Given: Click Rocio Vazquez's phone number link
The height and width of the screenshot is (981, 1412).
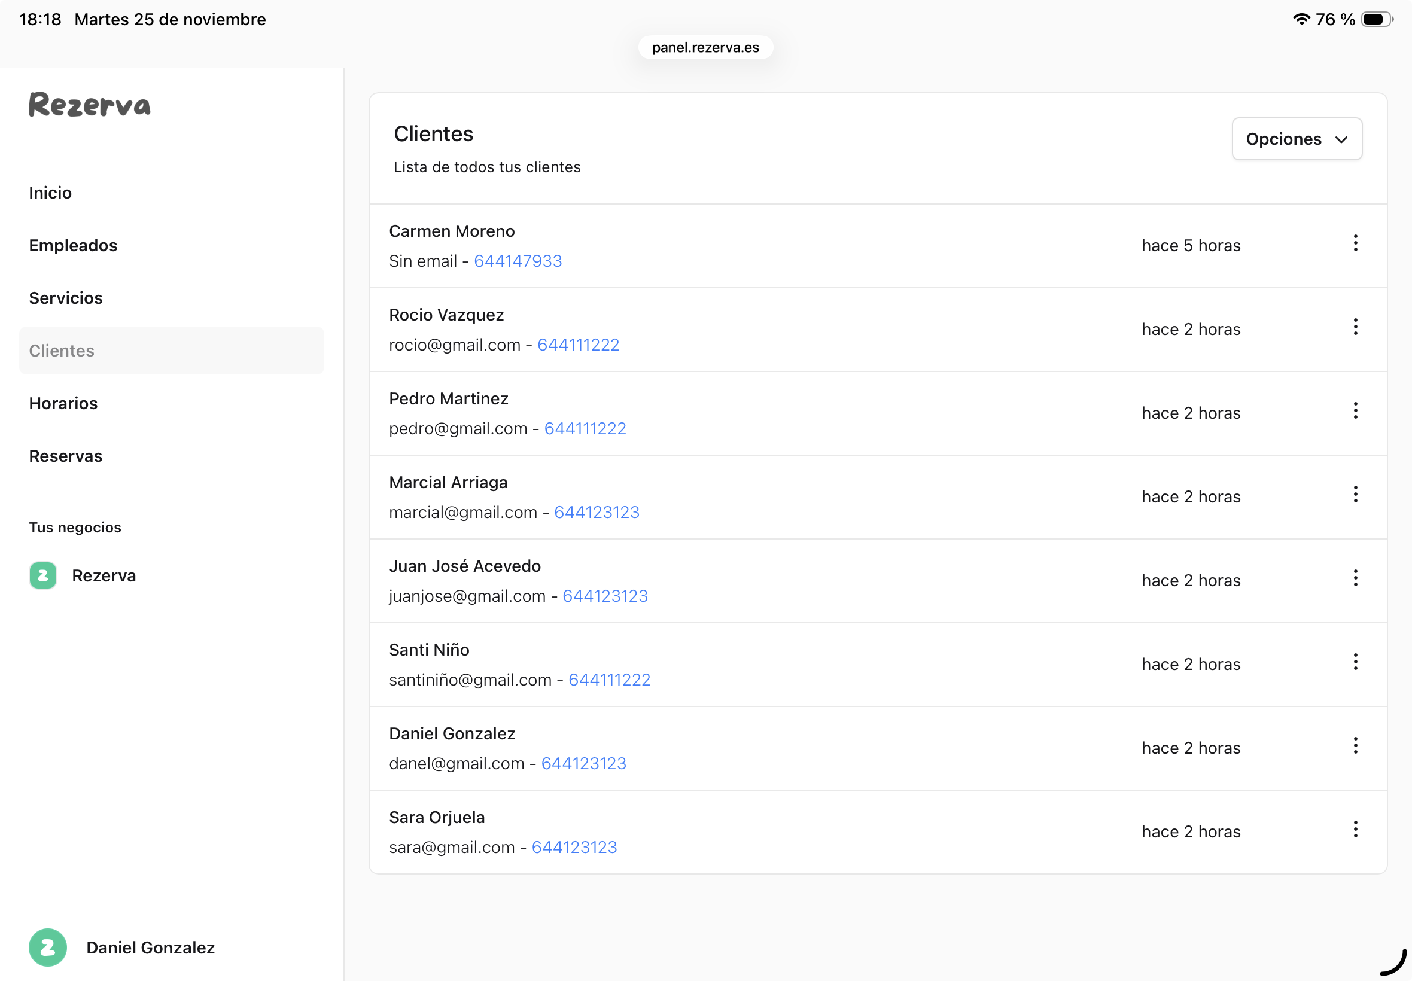Looking at the screenshot, I should [578, 345].
